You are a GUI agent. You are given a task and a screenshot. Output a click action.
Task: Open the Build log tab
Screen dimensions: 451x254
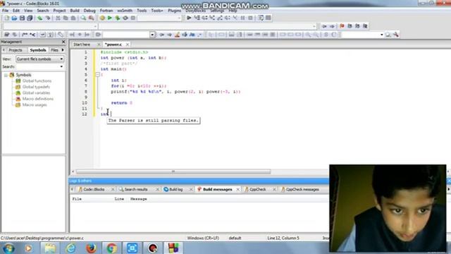pos(175,190)
